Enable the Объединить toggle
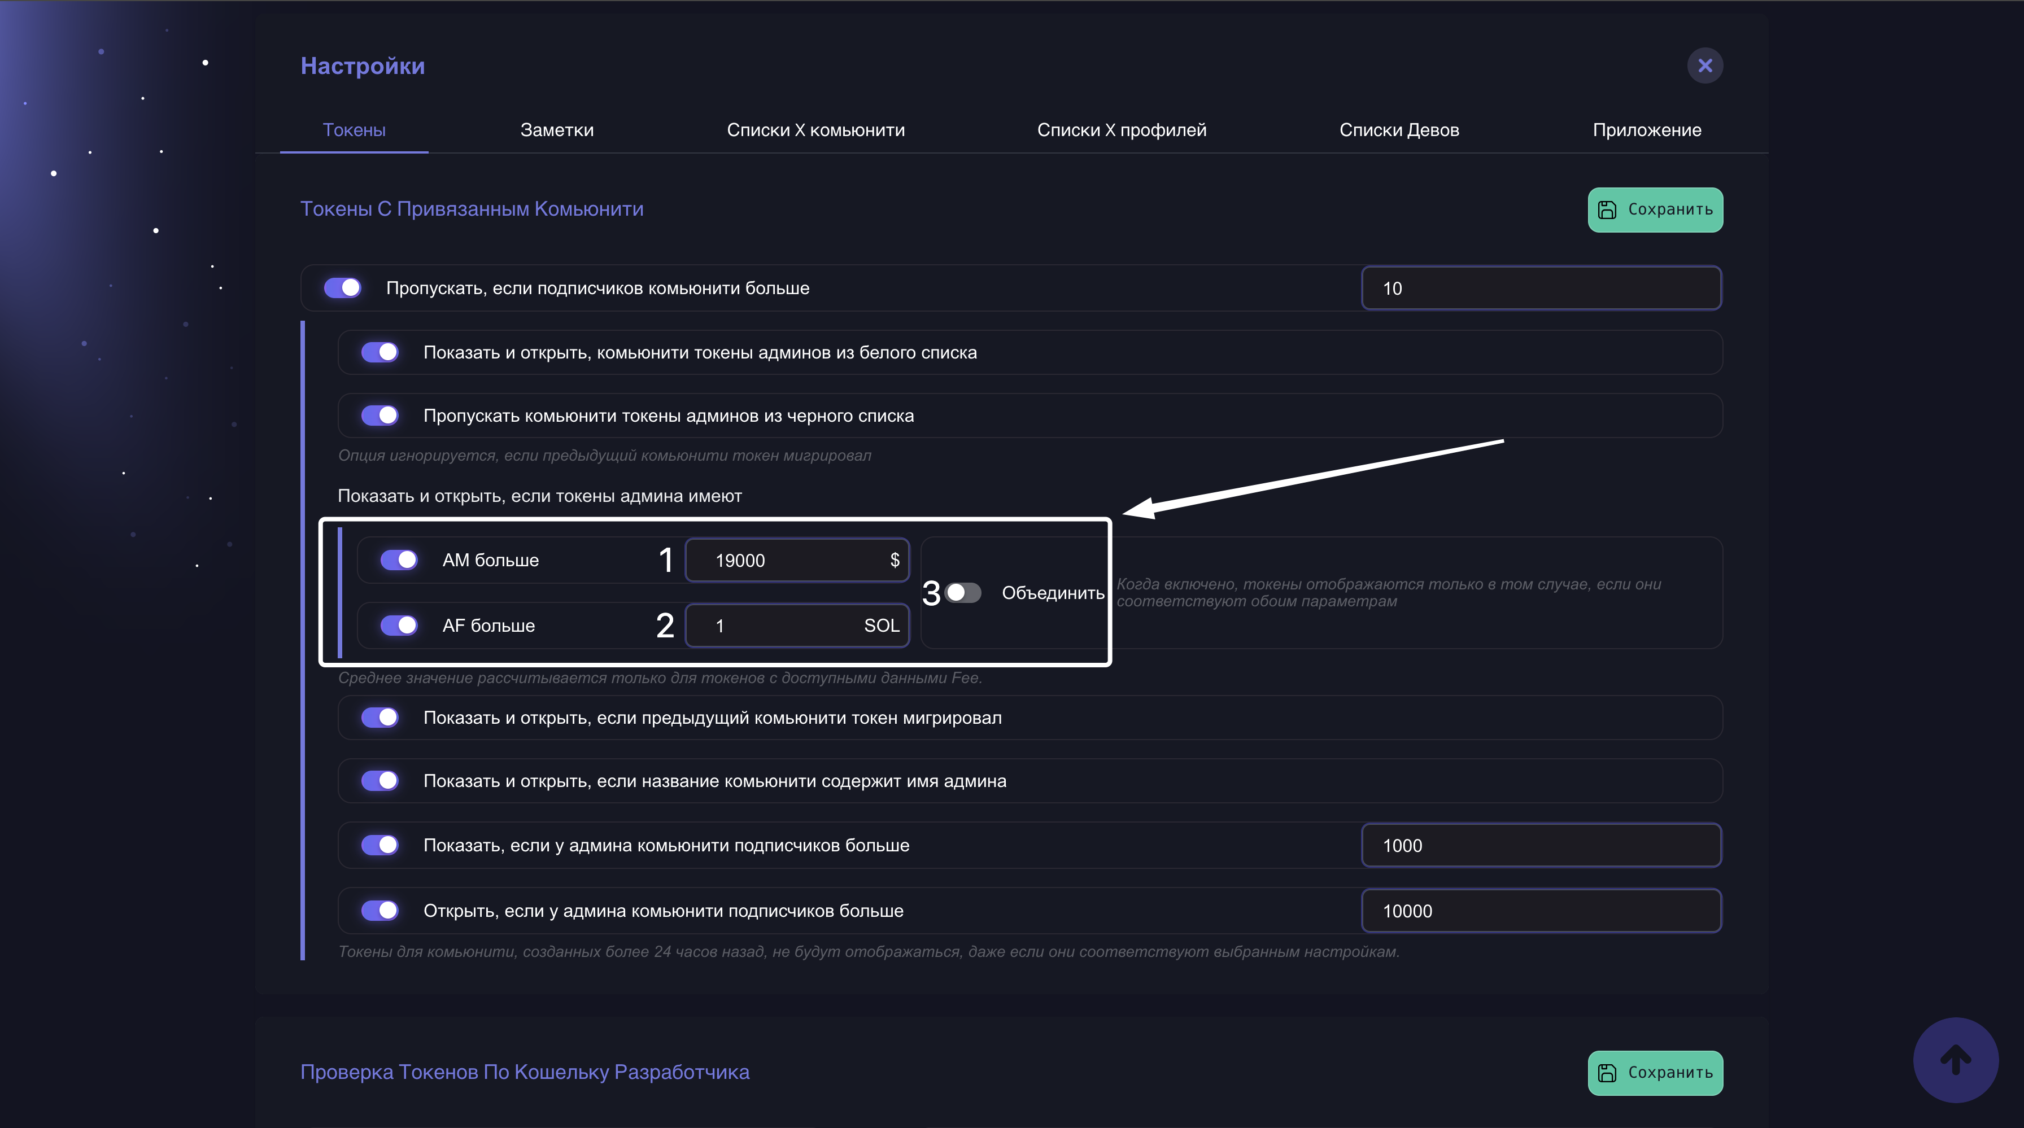Screen dimensions: 2024x1128 coord(963,592)
